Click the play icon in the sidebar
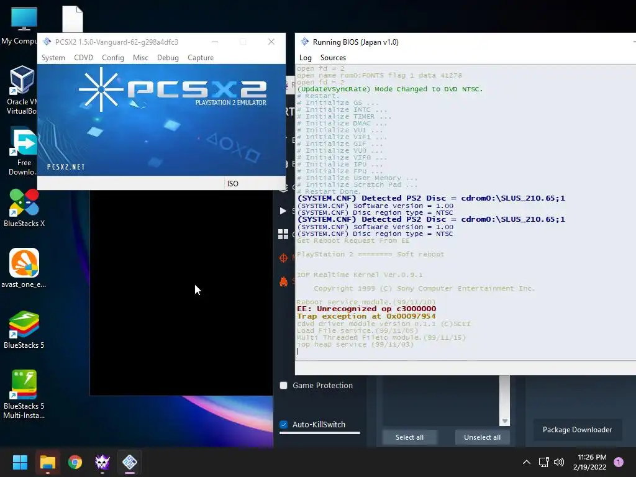This screenshot has width=636, height=477. [283, 211]
